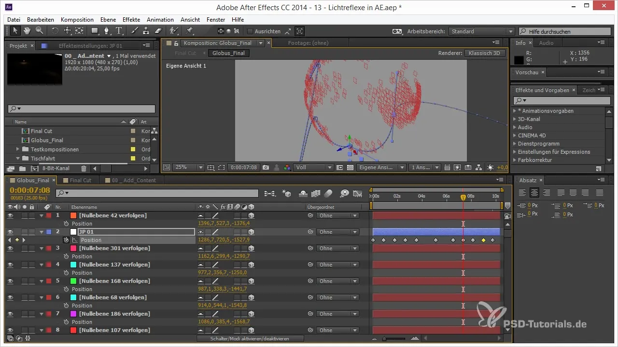Select the Rectangle shape tool
The height and width of the screenshot is (347, 618).
tap(95, 31)
